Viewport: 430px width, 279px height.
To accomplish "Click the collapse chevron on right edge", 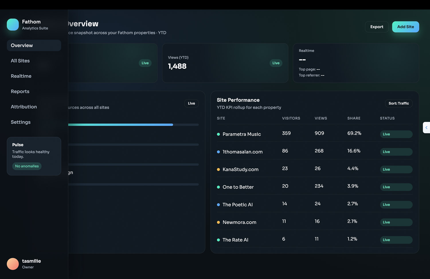I will click(426, 128).
